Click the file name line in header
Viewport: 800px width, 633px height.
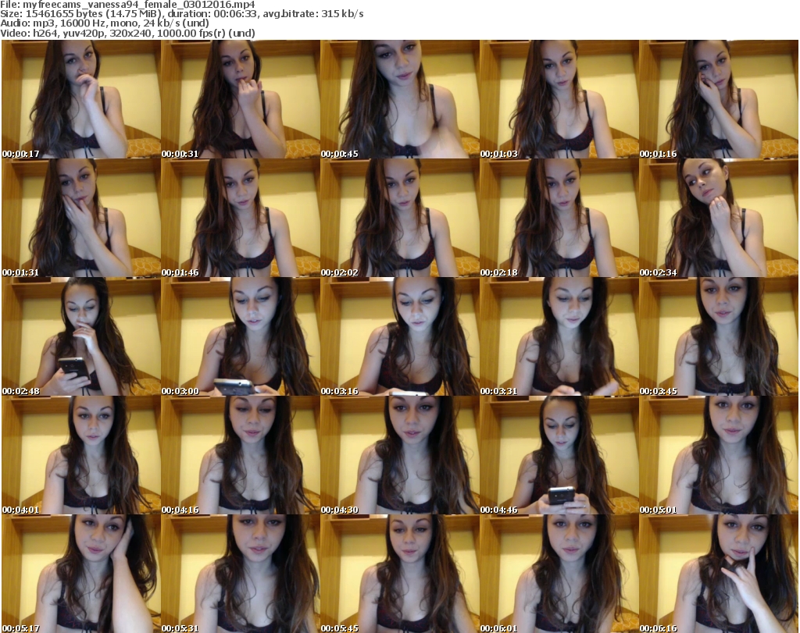pyautogui.click(x=127, y=5)
